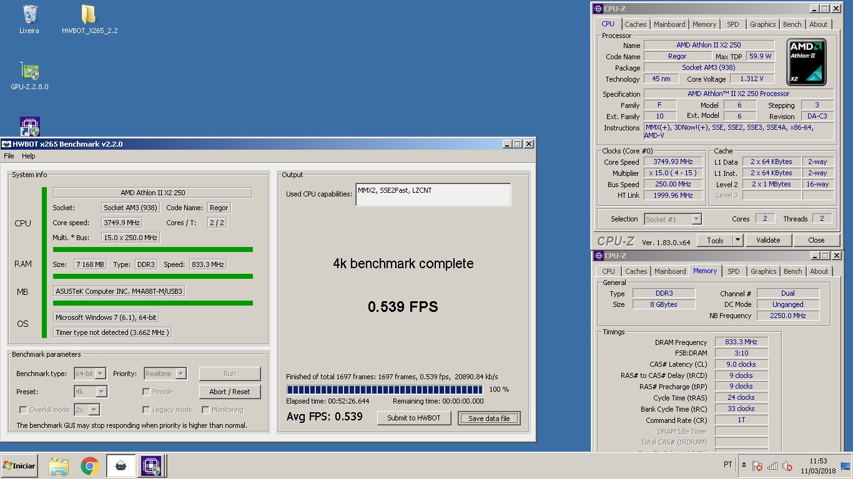The height and width of the screenshot is (479, 853).
Task: Switch to About tab in lower CPU-Z
Action: pyautogui.click(x=819, y=271)
